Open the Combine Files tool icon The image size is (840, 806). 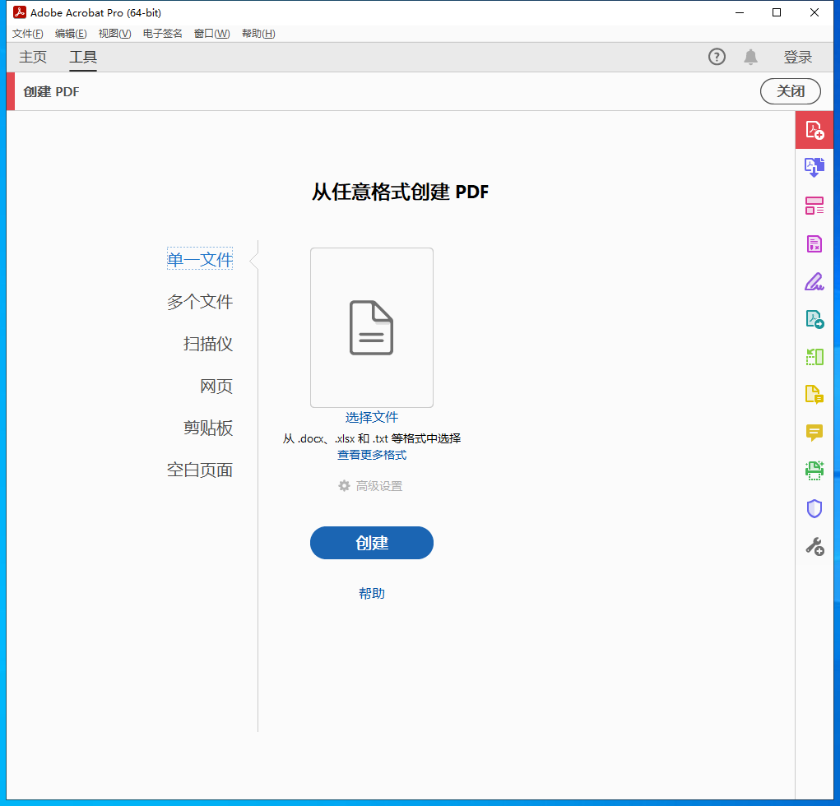pos(814,168)
